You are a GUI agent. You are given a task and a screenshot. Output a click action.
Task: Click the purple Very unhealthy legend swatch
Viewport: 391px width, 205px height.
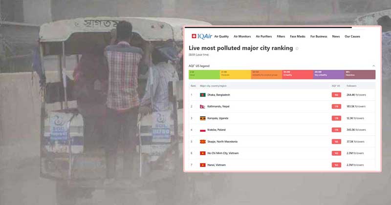328,75
